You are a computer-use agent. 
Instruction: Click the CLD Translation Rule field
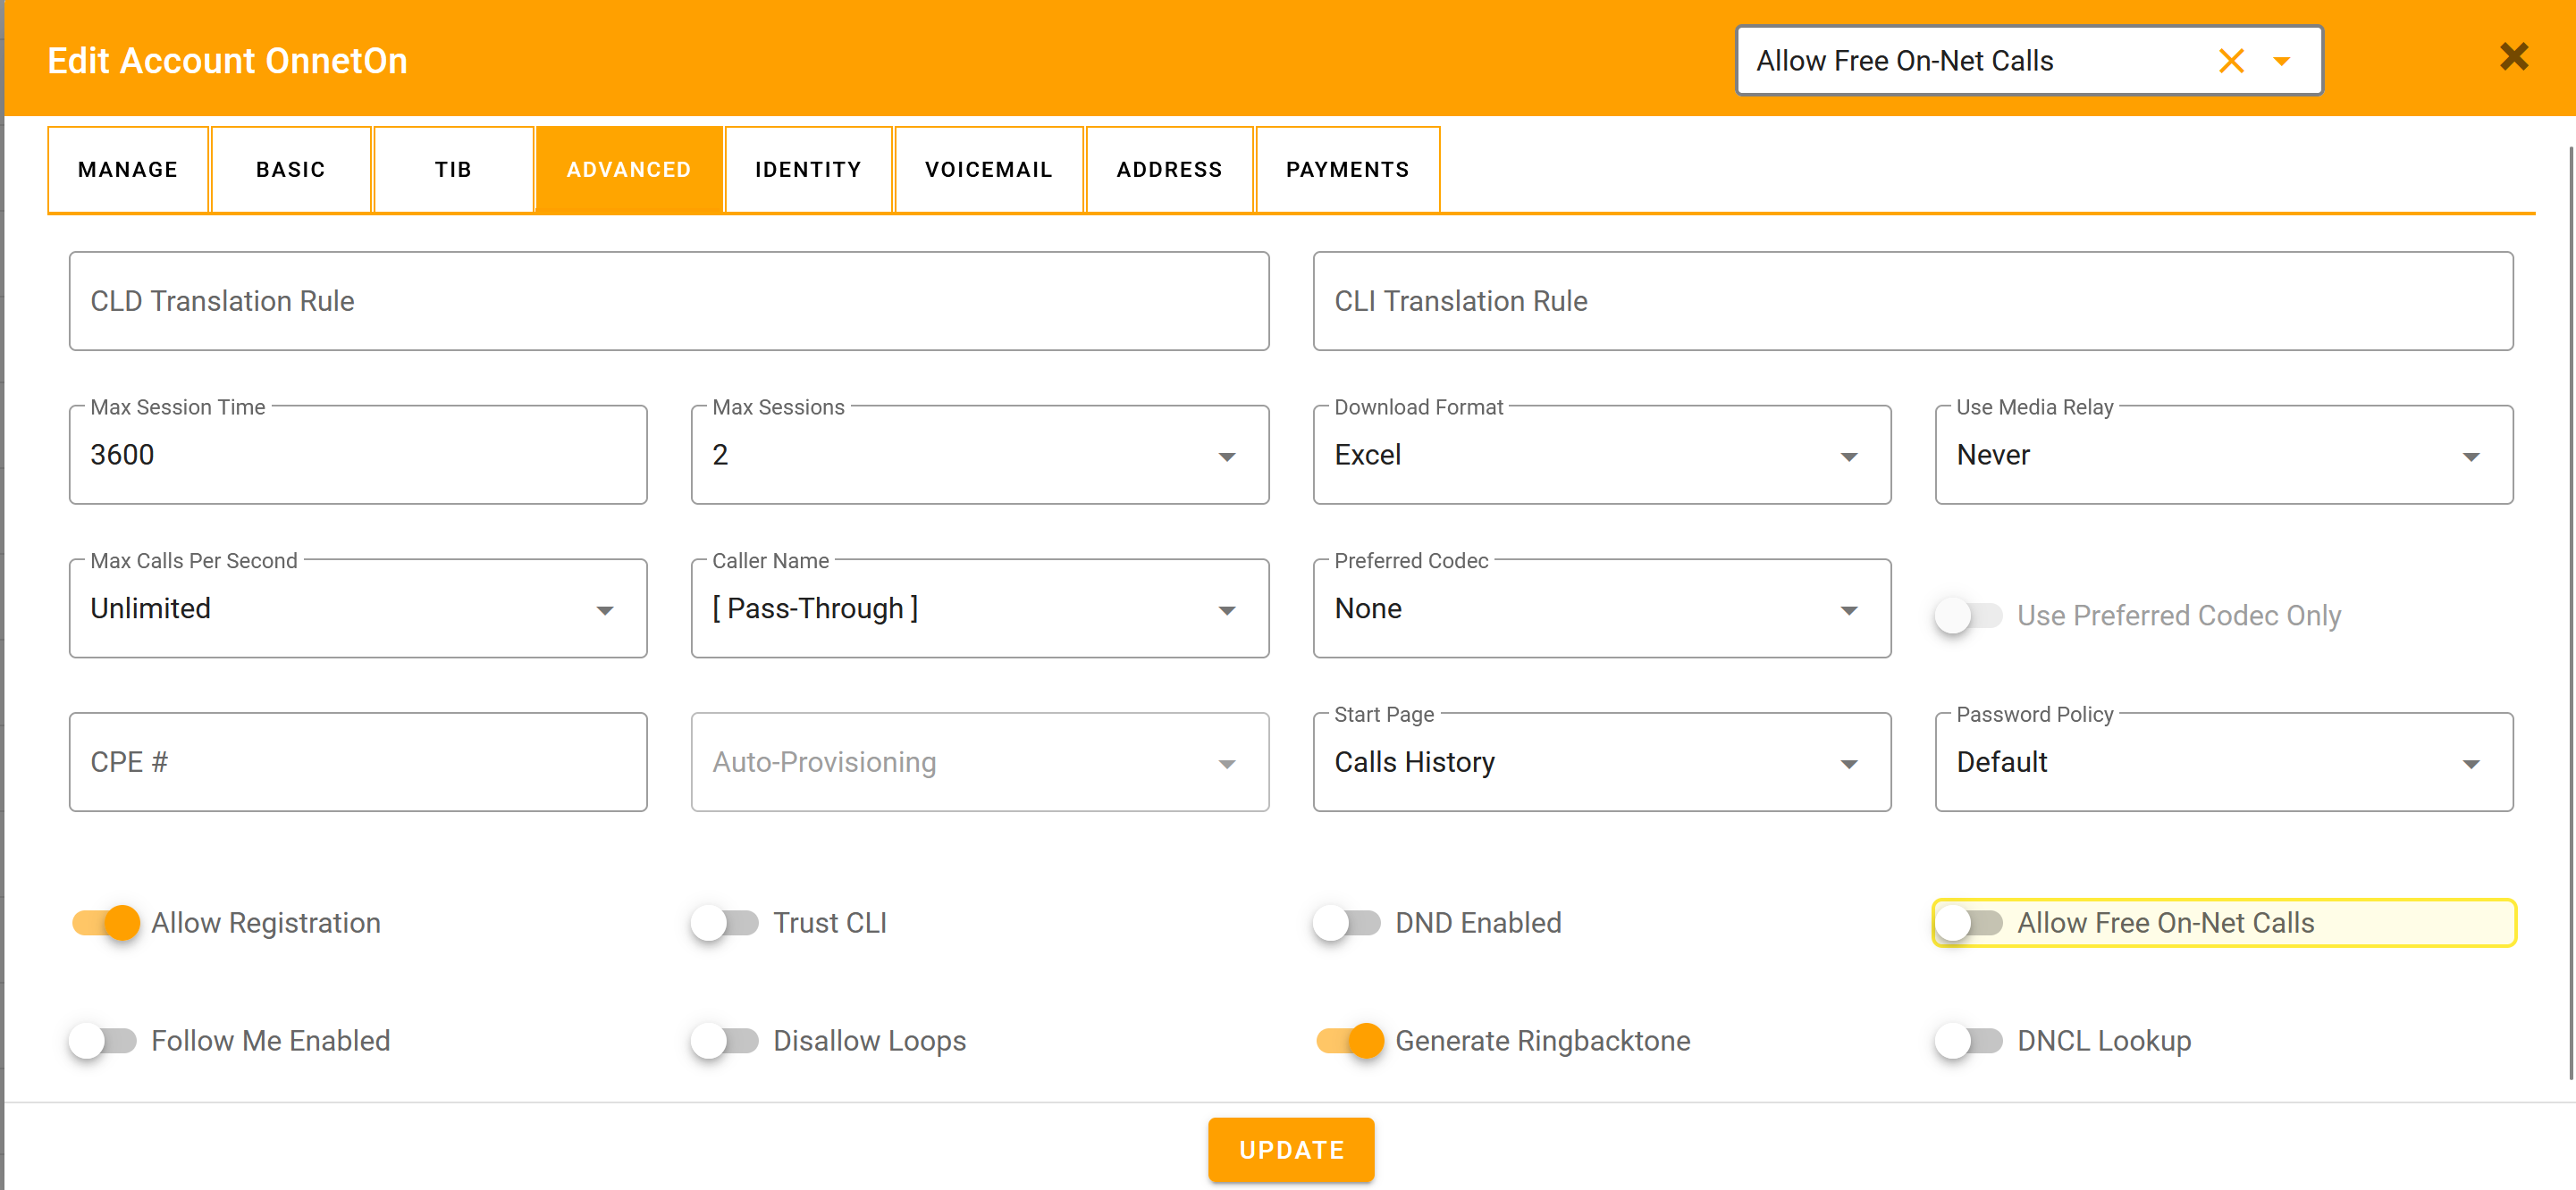tap(668, 301)
